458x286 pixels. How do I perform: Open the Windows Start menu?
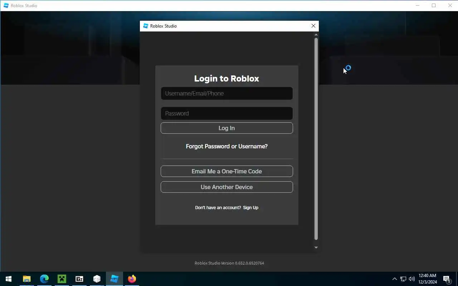pos(9,279)
